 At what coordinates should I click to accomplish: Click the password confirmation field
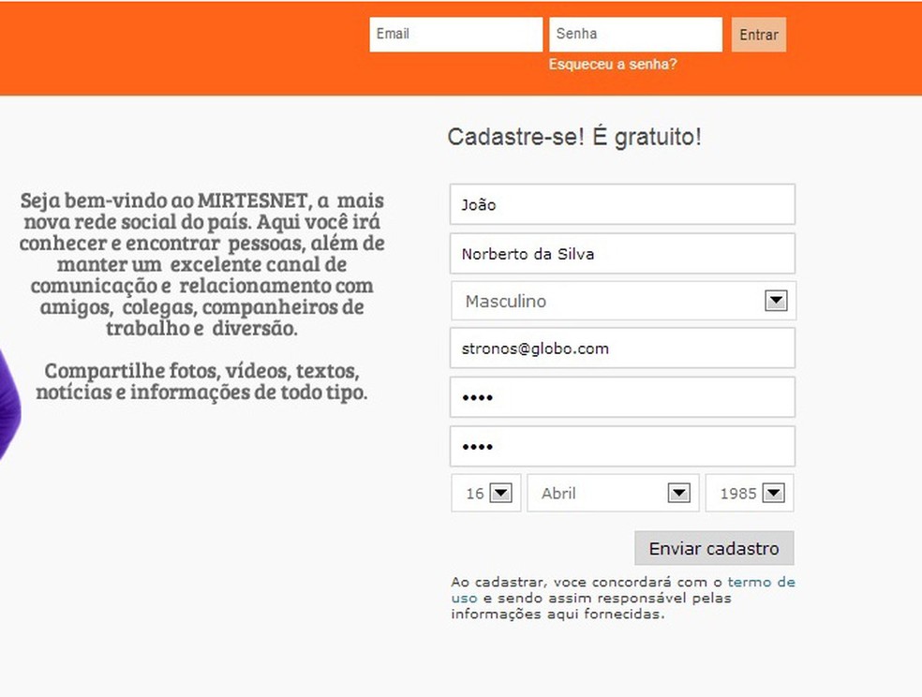[x=622, y=446]
